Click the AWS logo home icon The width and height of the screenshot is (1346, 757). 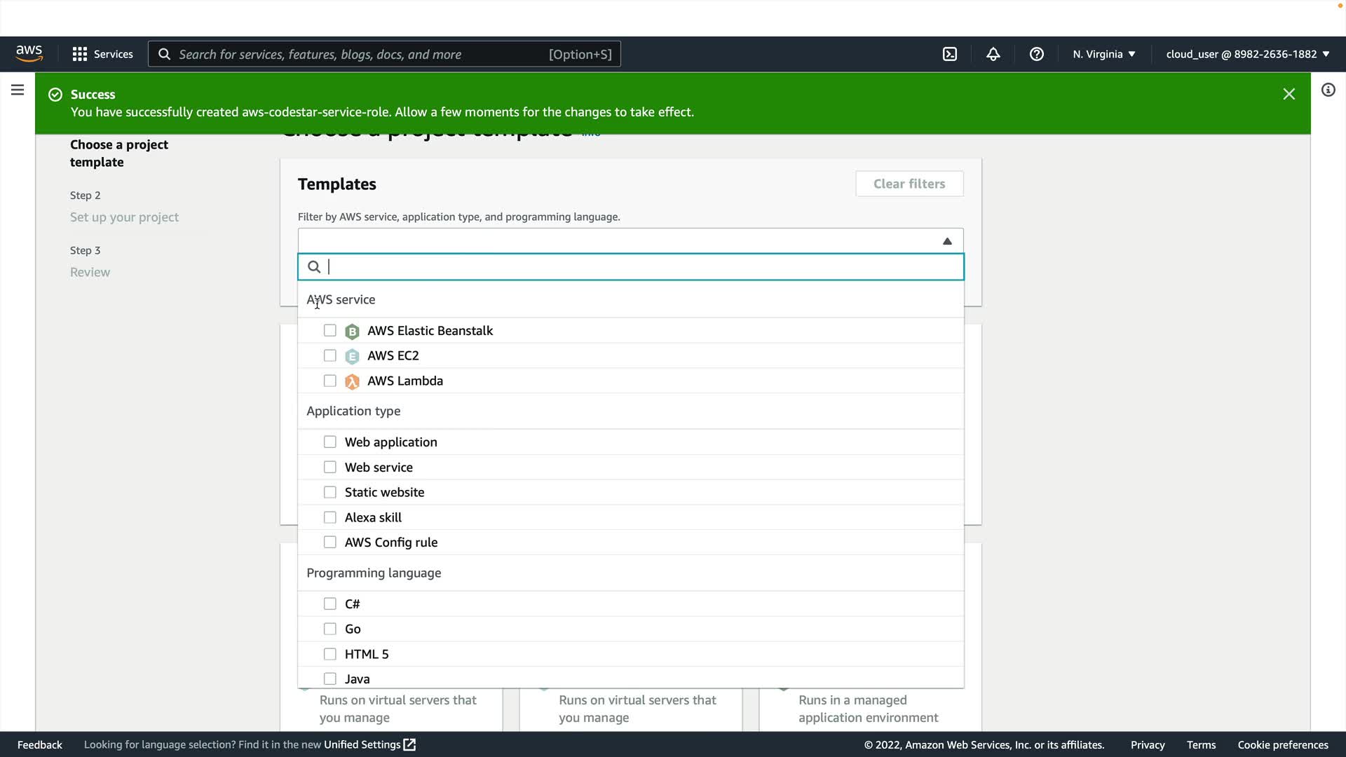tap(29, 54)
